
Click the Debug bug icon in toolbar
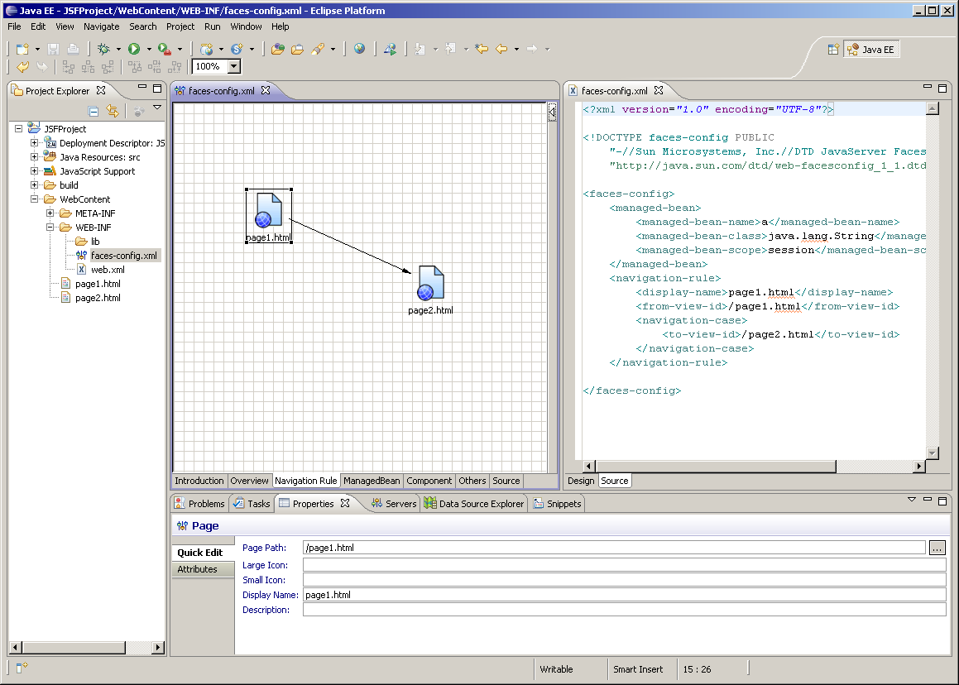103,50
